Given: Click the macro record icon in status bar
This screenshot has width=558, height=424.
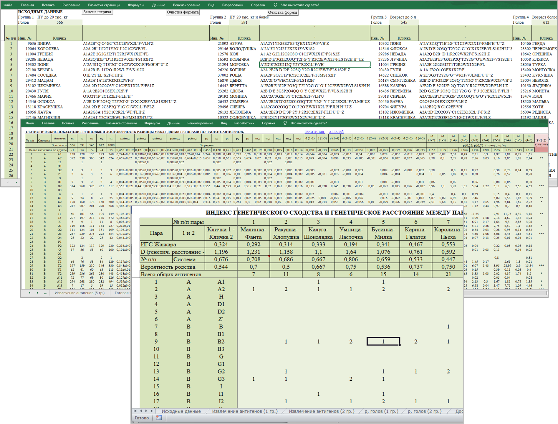Looking at the screenshot, I should [x=159, y=418].
